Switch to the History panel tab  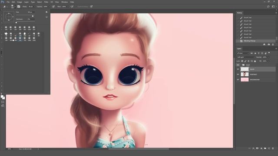[239, 13]
